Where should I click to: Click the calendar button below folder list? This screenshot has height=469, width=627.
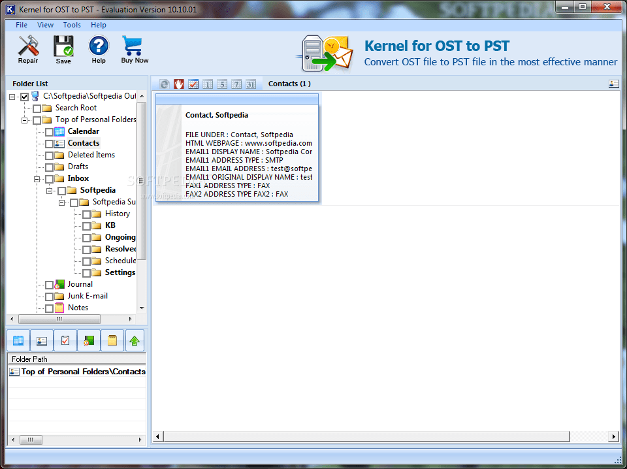[x=18, y=341]
